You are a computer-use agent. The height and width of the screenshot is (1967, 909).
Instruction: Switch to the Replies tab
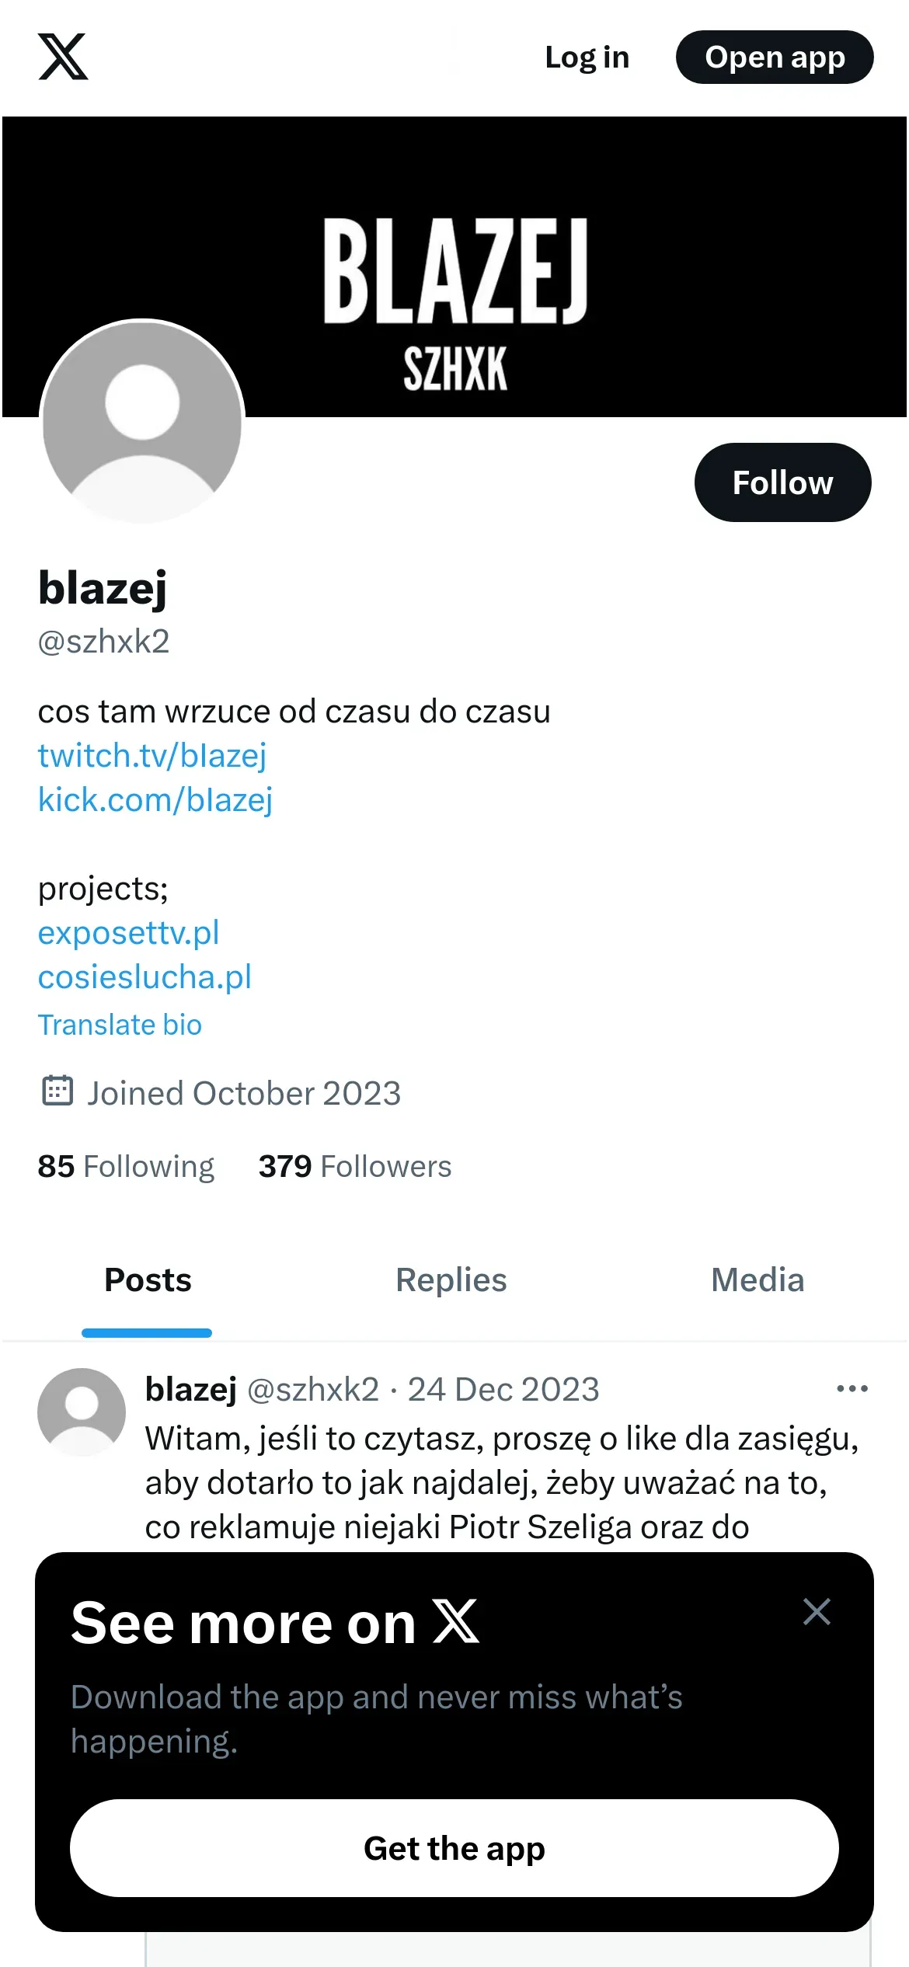451,1280
